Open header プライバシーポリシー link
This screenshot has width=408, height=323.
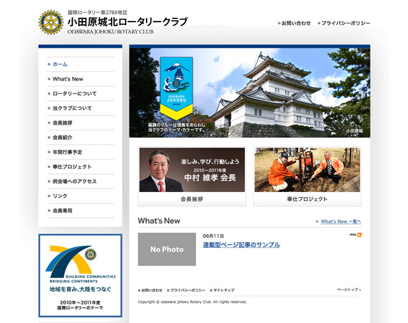pos(346,23)
